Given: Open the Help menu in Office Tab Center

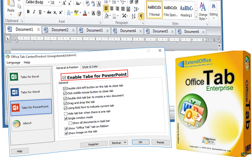Looking at the screenshot, I should [27, 62].
